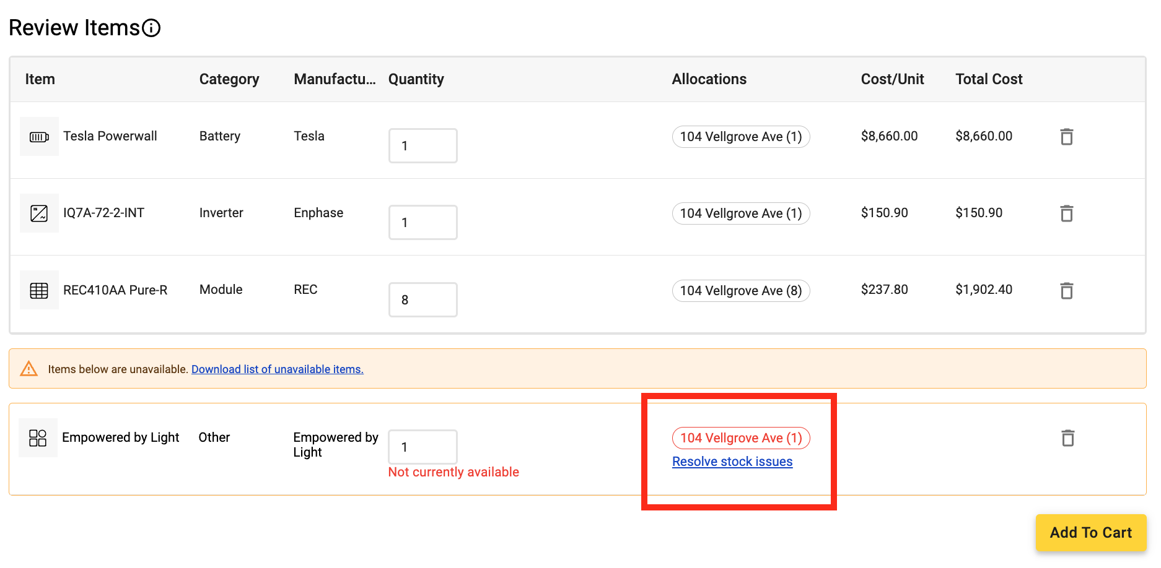Open the Resolve stock issues link
Screen dimensions: 1161x568
(x=732, y=462)
